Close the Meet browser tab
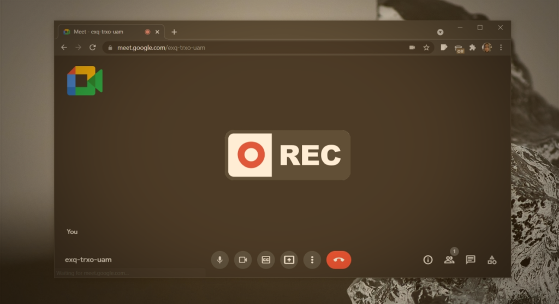The width and height of the screenshot is (559, 304). tap(158, 32)
